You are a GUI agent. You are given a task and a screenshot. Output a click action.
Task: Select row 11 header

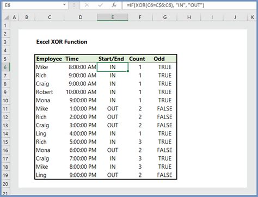(5, 109)
